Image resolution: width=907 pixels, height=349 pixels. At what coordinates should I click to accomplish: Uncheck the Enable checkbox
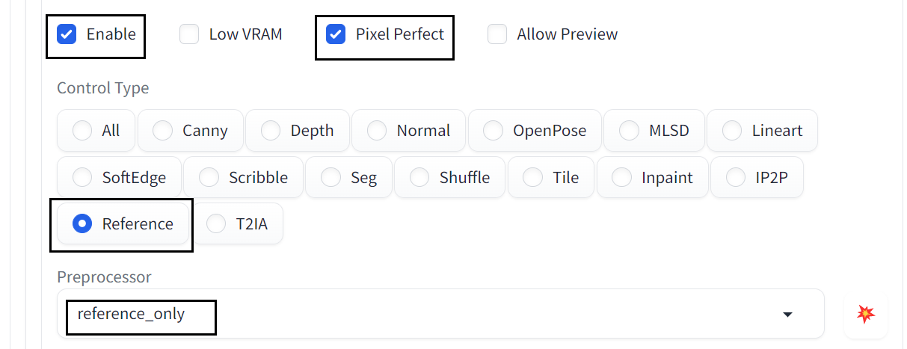click(67, 34)
